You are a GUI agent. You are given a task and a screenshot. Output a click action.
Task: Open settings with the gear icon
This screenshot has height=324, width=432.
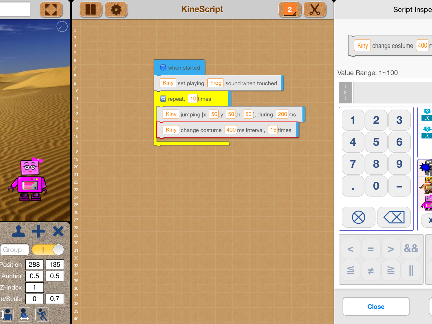click(116, 9)
